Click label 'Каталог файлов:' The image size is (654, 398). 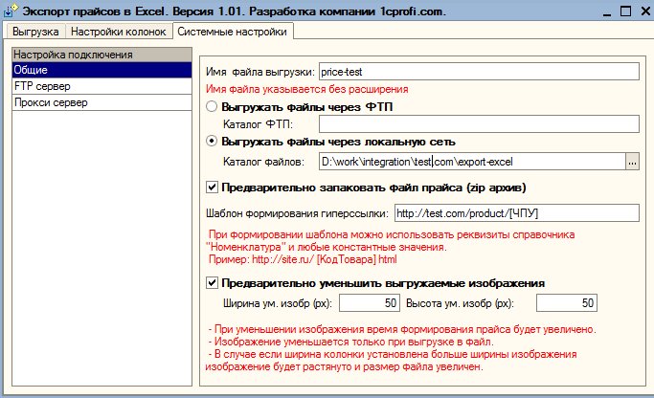[x=264, y=162]
